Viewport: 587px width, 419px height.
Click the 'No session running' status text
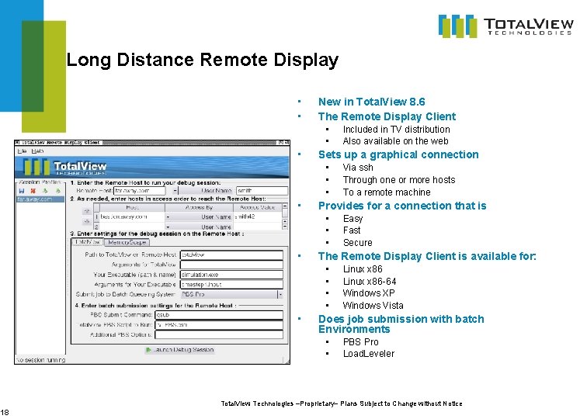coord(40,360)
